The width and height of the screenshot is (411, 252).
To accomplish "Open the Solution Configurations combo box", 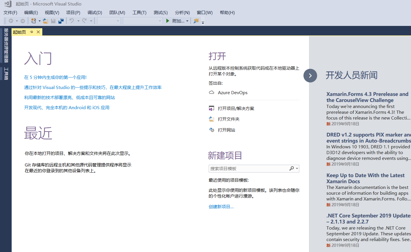I will (x=109, y=21).
